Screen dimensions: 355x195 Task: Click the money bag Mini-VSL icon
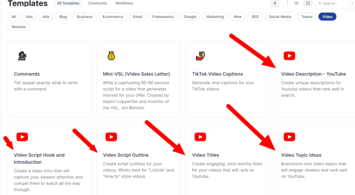(111, 56)
